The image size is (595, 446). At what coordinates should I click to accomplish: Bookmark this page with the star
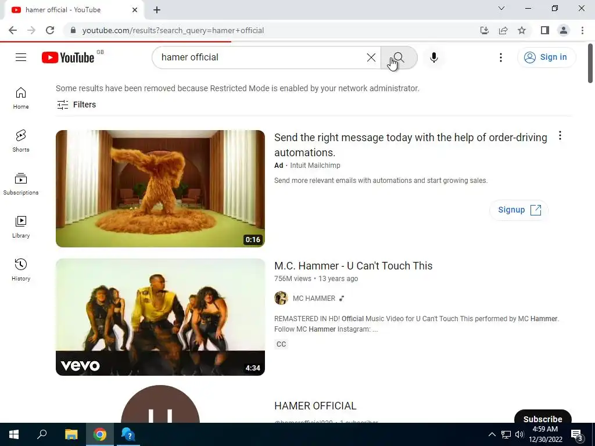(x=522, y=30)
